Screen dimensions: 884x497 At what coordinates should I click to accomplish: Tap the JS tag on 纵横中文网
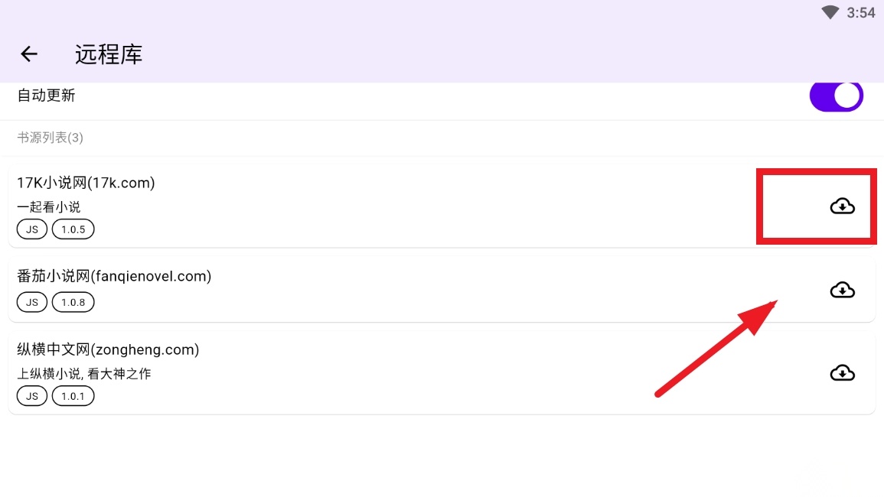[32, 396]
